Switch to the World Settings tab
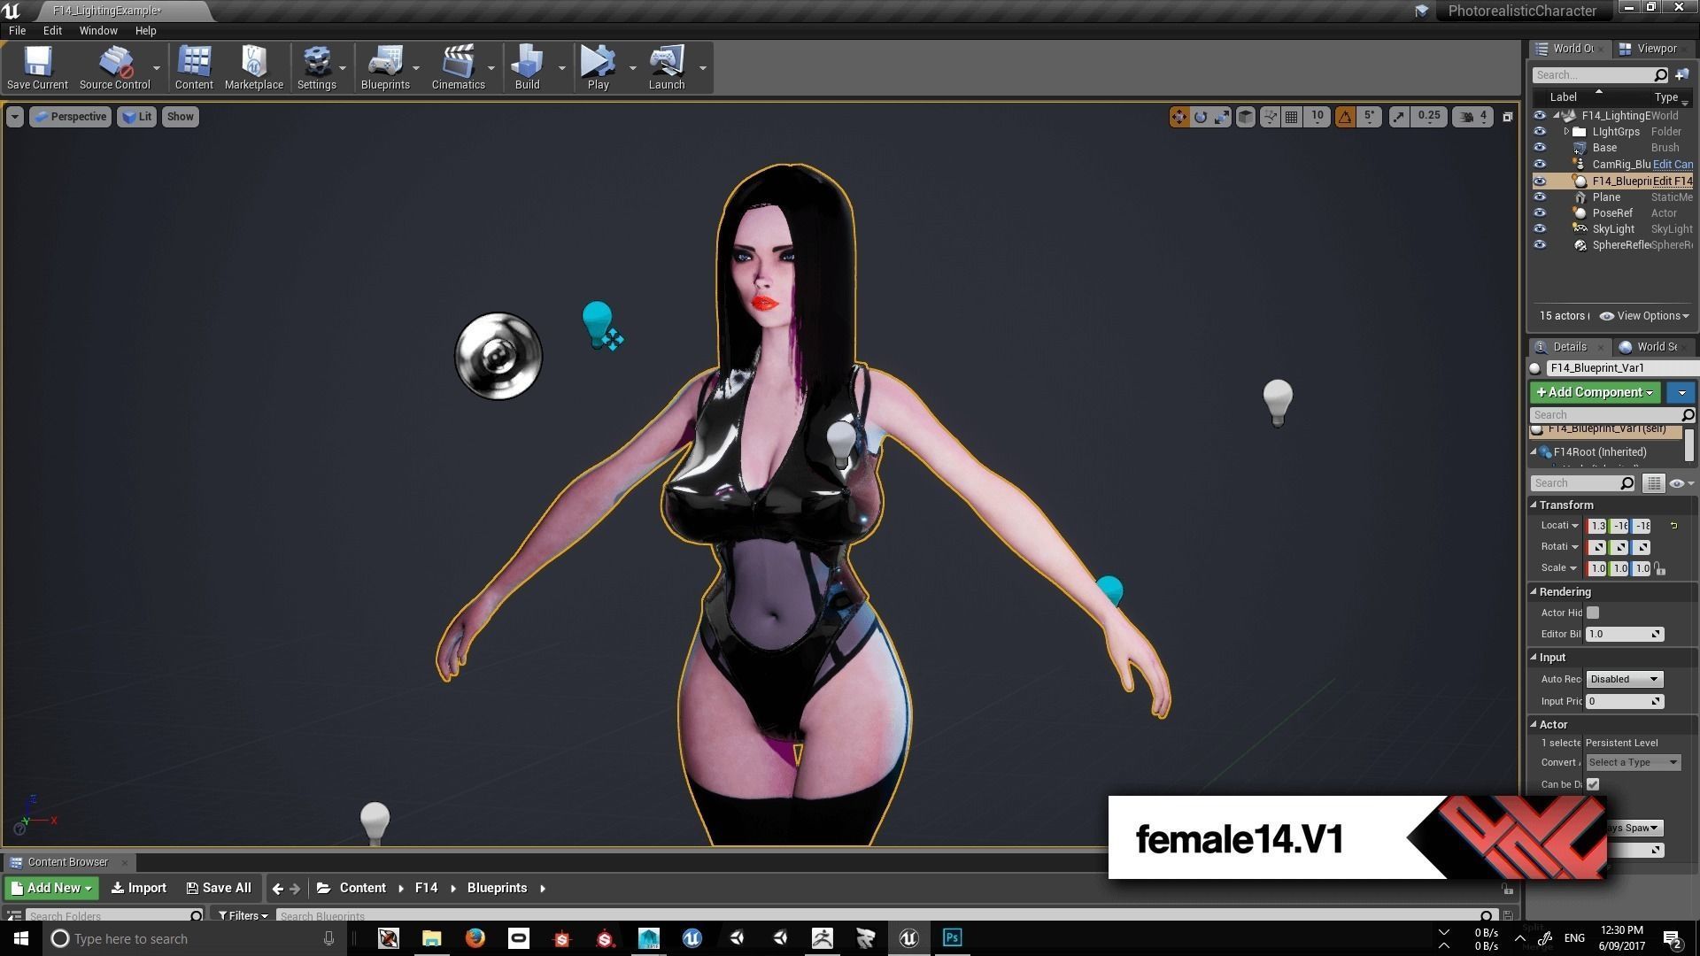Viewport: 1700px width, 956px height. [x=1650, y=347]
